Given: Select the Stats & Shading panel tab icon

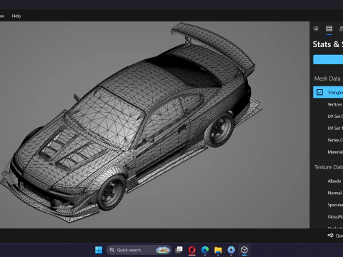Looking at the screenshot, I should click(329, 29).
